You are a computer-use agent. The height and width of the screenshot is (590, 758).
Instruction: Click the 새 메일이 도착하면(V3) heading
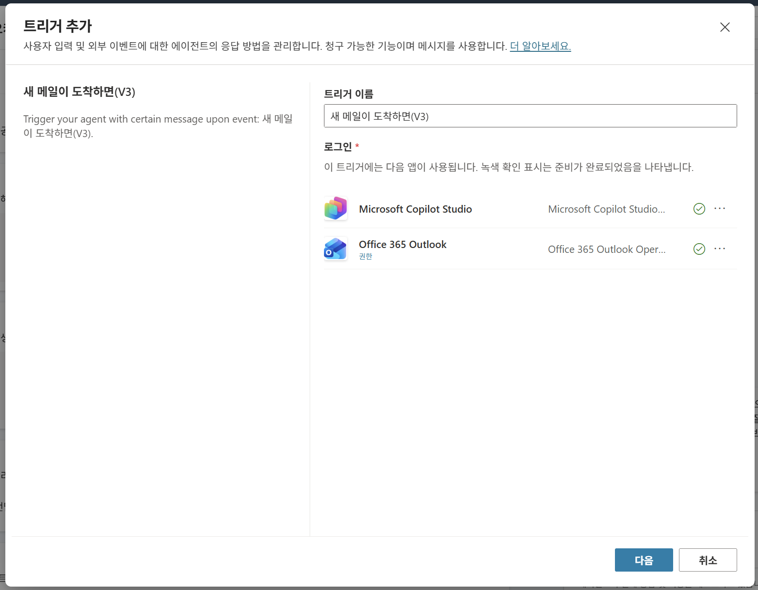pos(79,92)
